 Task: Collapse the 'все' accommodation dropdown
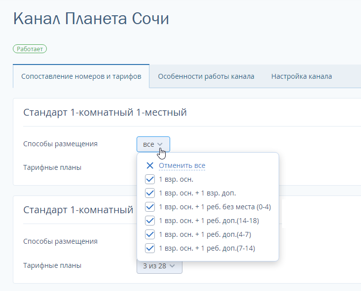coord(153,144)
